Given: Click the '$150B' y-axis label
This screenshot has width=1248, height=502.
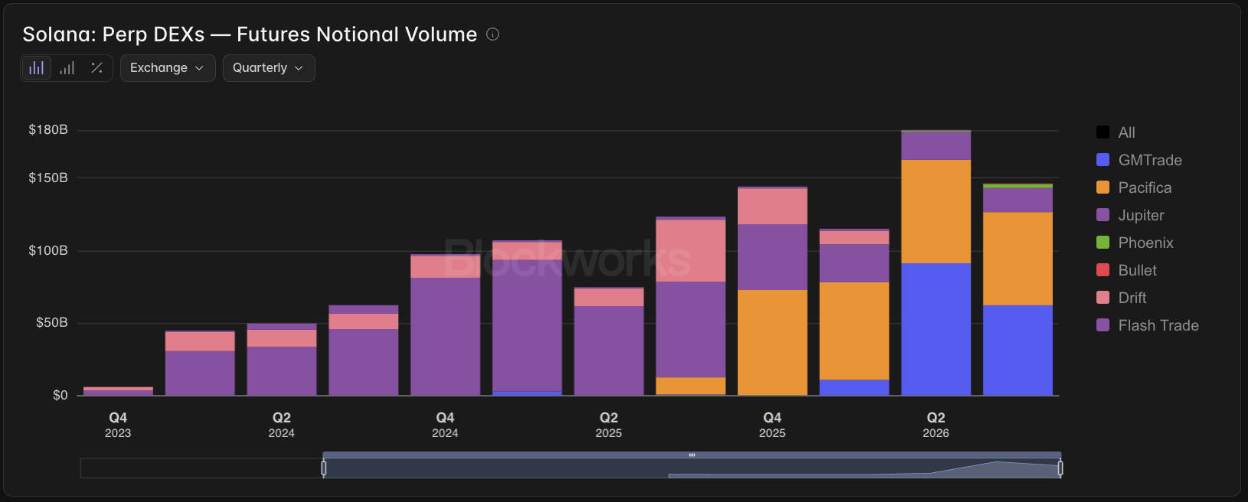Looking at the screenshot, I should [x=48, y=178].
